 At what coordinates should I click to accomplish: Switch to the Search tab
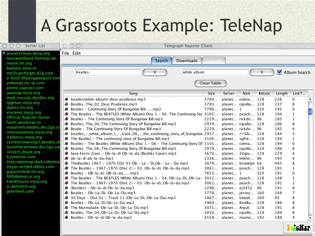click(161, 61)
